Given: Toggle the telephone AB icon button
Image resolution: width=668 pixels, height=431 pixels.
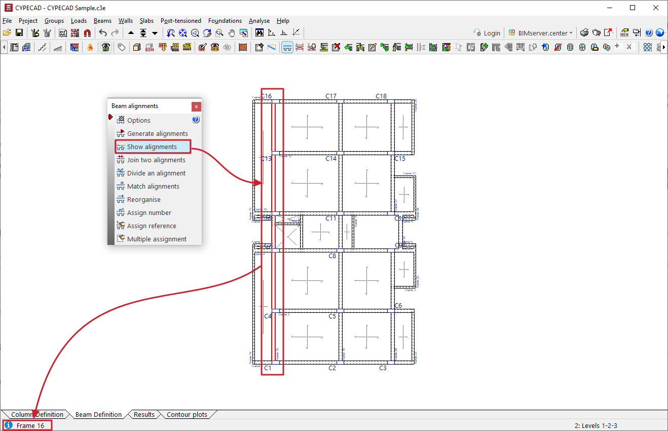Looking at the screenshot, I should 106,47.
